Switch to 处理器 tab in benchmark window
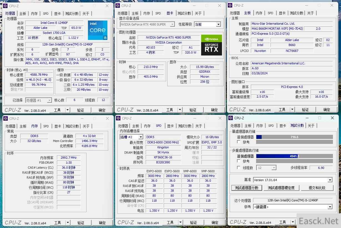 coord(236,126)
